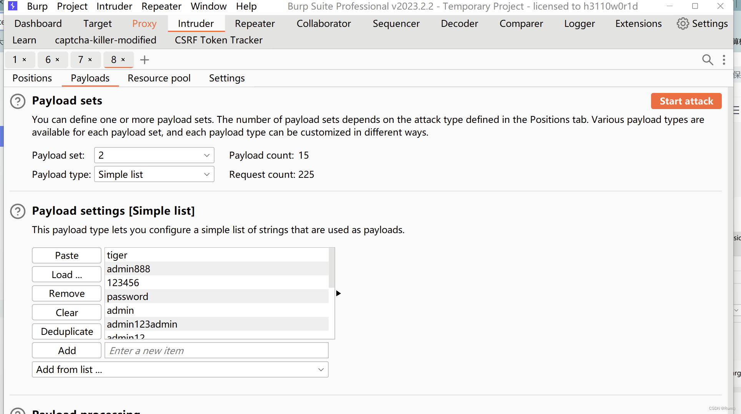Viewport: 741px width, 414px height.
Task: Select Intruder attack tab 8
Action: click(114, 60)
